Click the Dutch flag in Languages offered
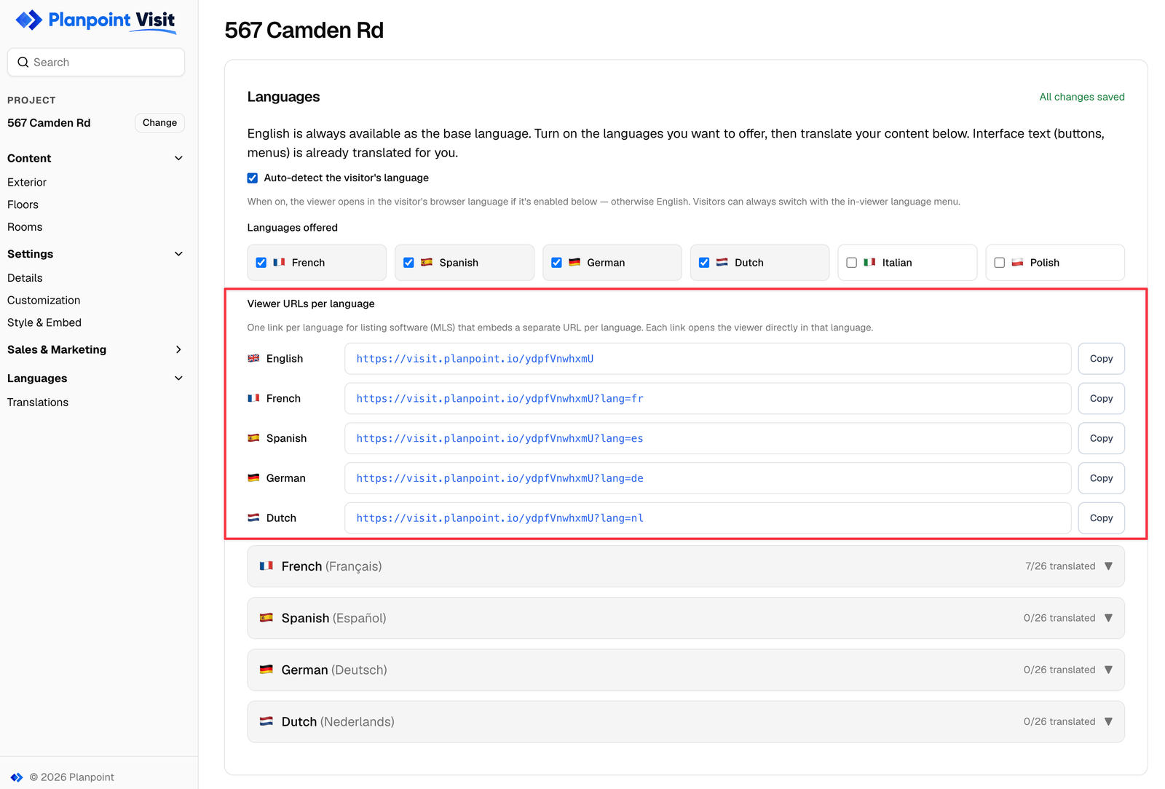Viewport: 1165px width, 789px height. 722,263
